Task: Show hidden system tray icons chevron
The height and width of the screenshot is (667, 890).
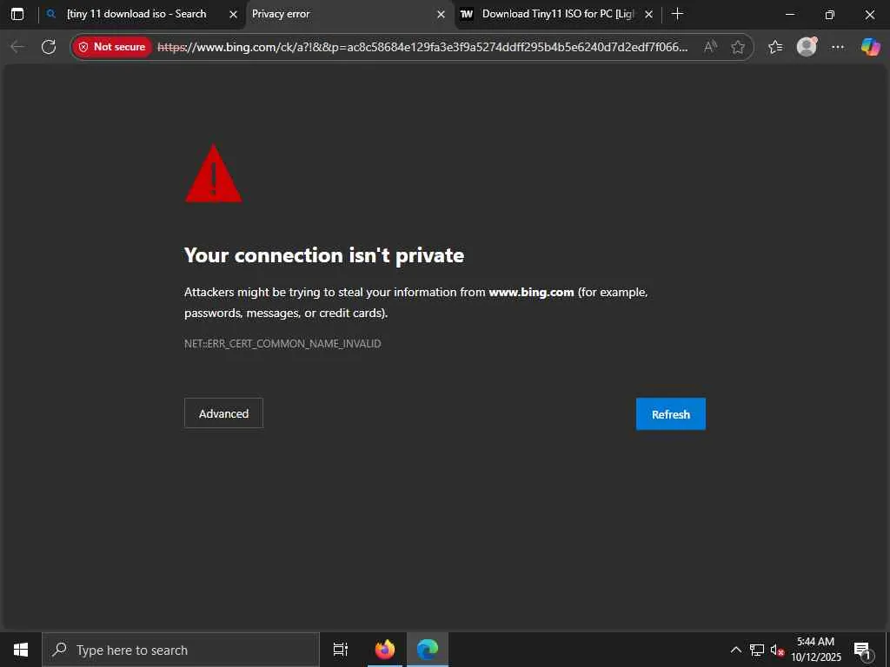Action: (735, 650)
